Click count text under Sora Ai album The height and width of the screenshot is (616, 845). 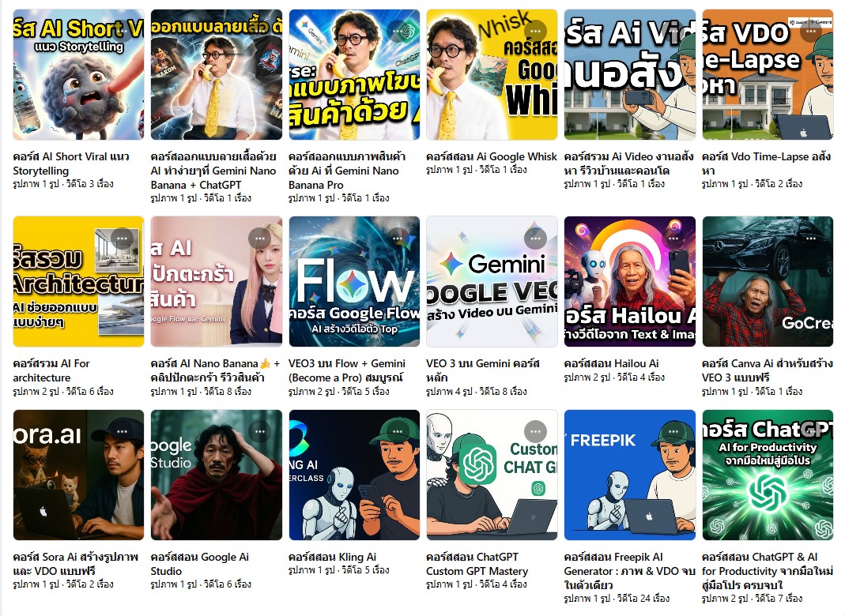[63, 584]
